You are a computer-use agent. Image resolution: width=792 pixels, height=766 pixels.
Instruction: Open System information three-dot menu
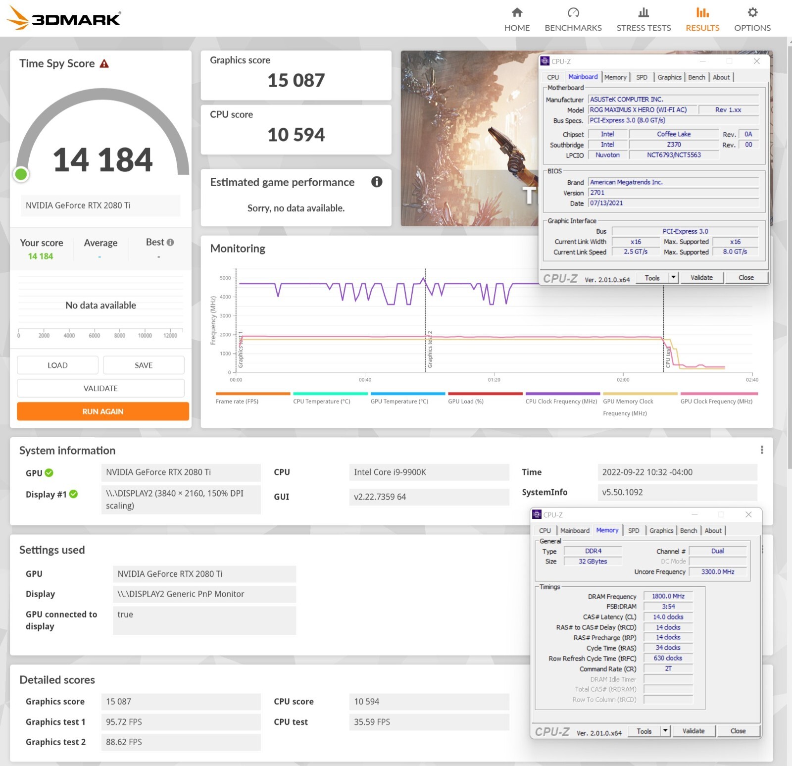[x=762, y=450]
